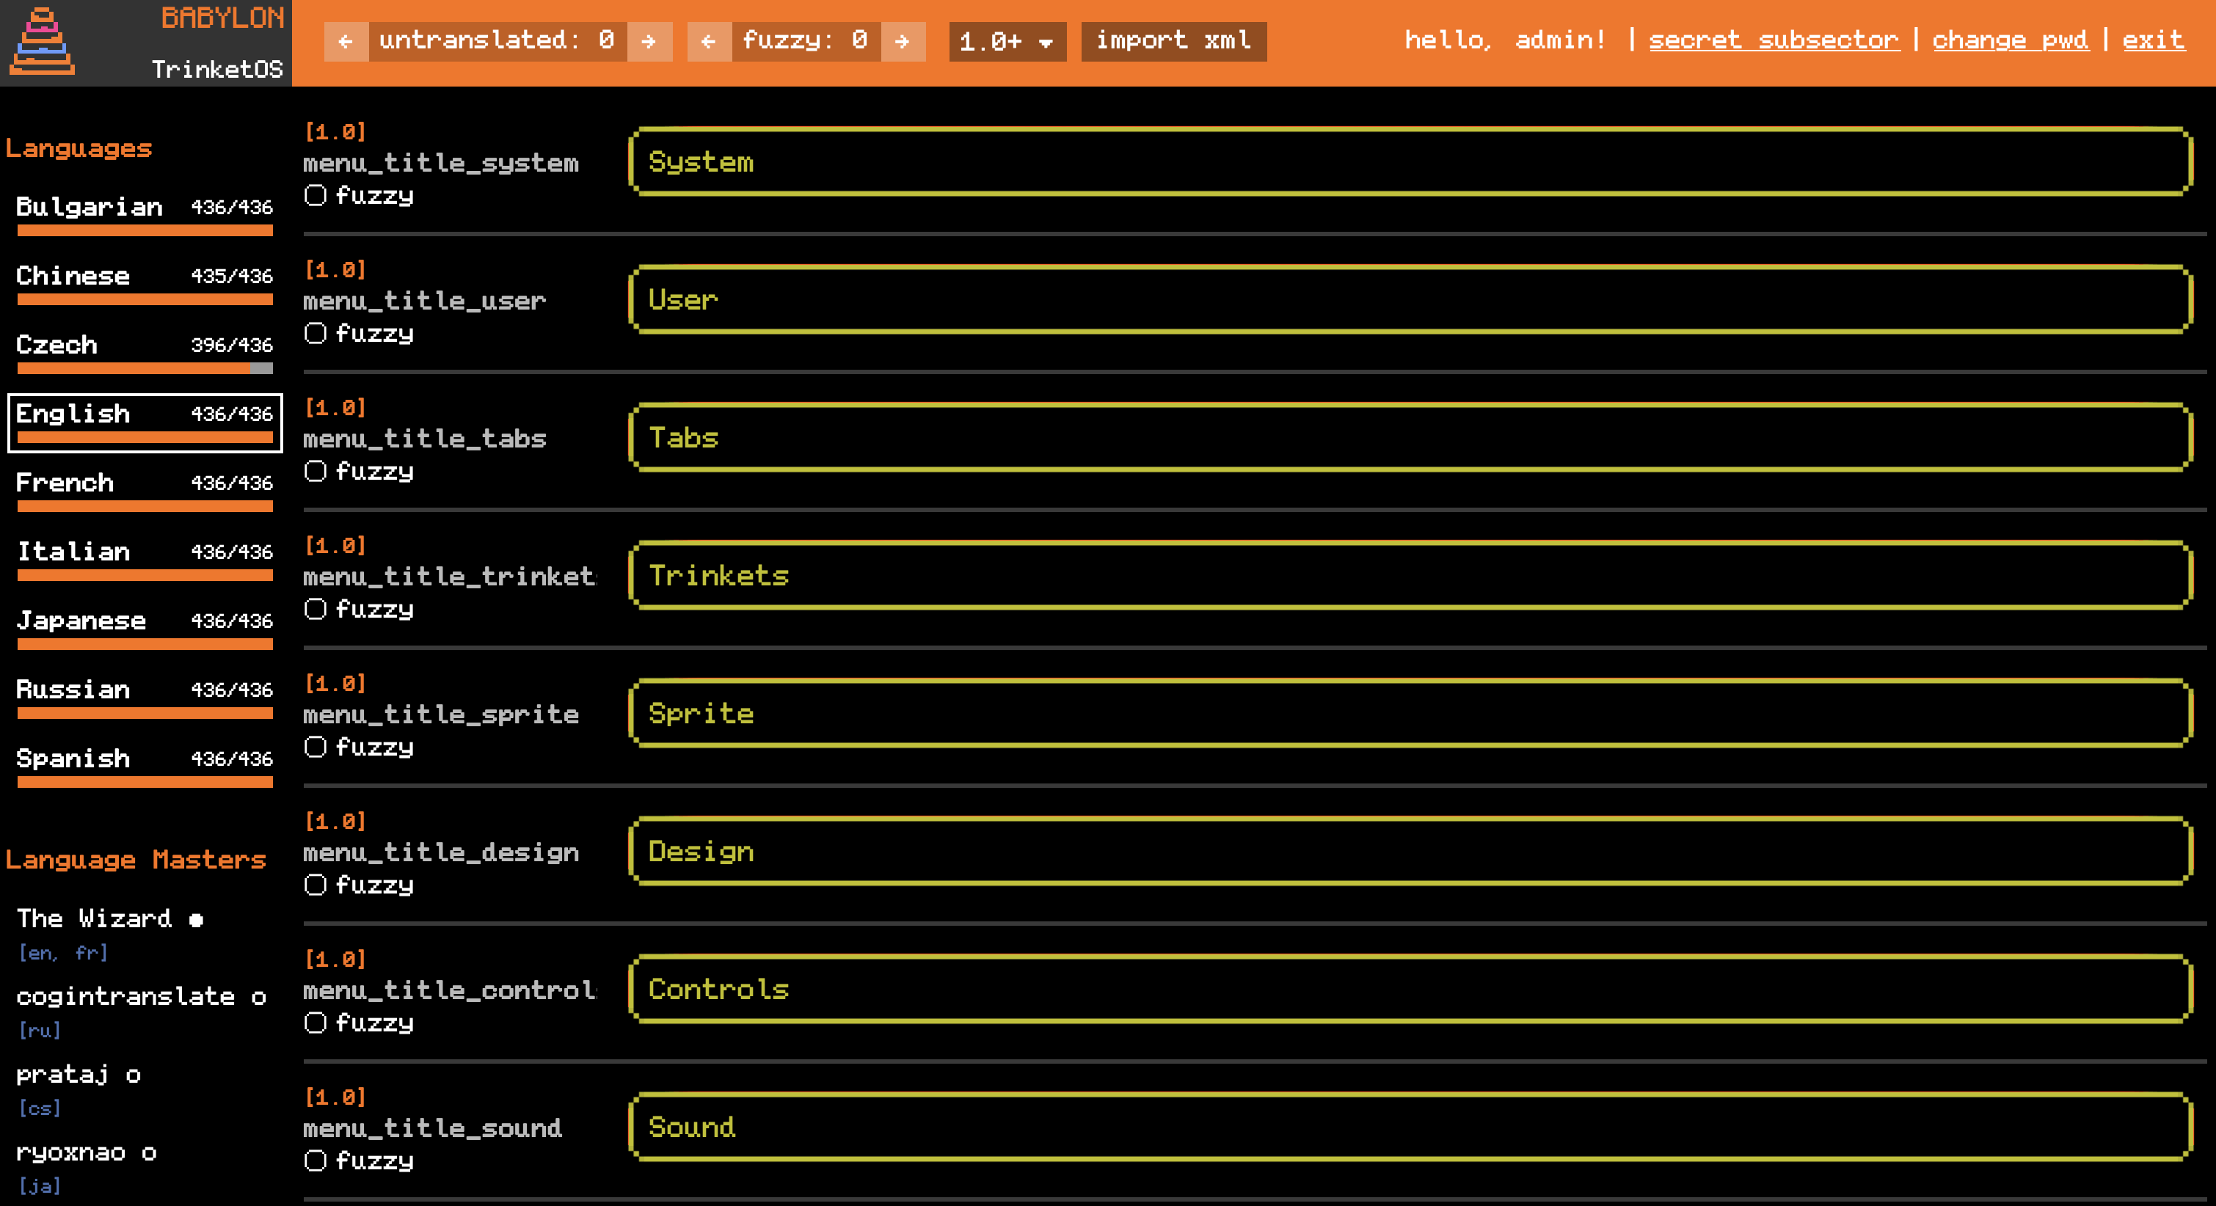Click ryoxnao offline status circle
Screen dimensions: 2216x1206
pyautogui.click(x=149, y=1153)
